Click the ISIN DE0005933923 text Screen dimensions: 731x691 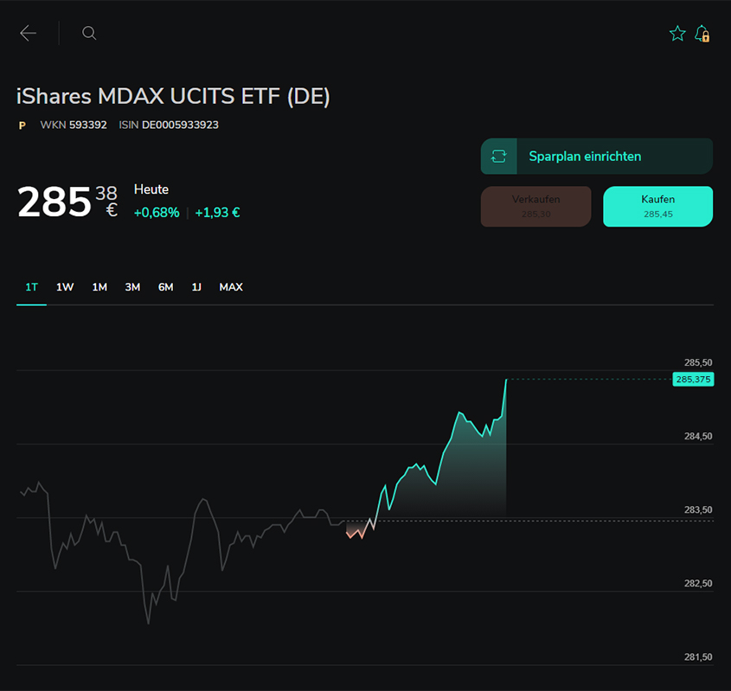(180, 125)
